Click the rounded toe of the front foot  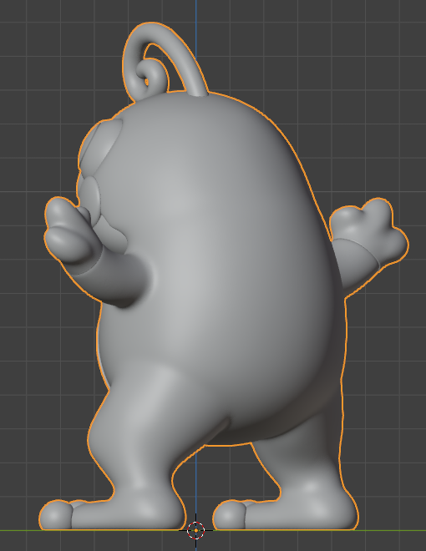(55, 515)
